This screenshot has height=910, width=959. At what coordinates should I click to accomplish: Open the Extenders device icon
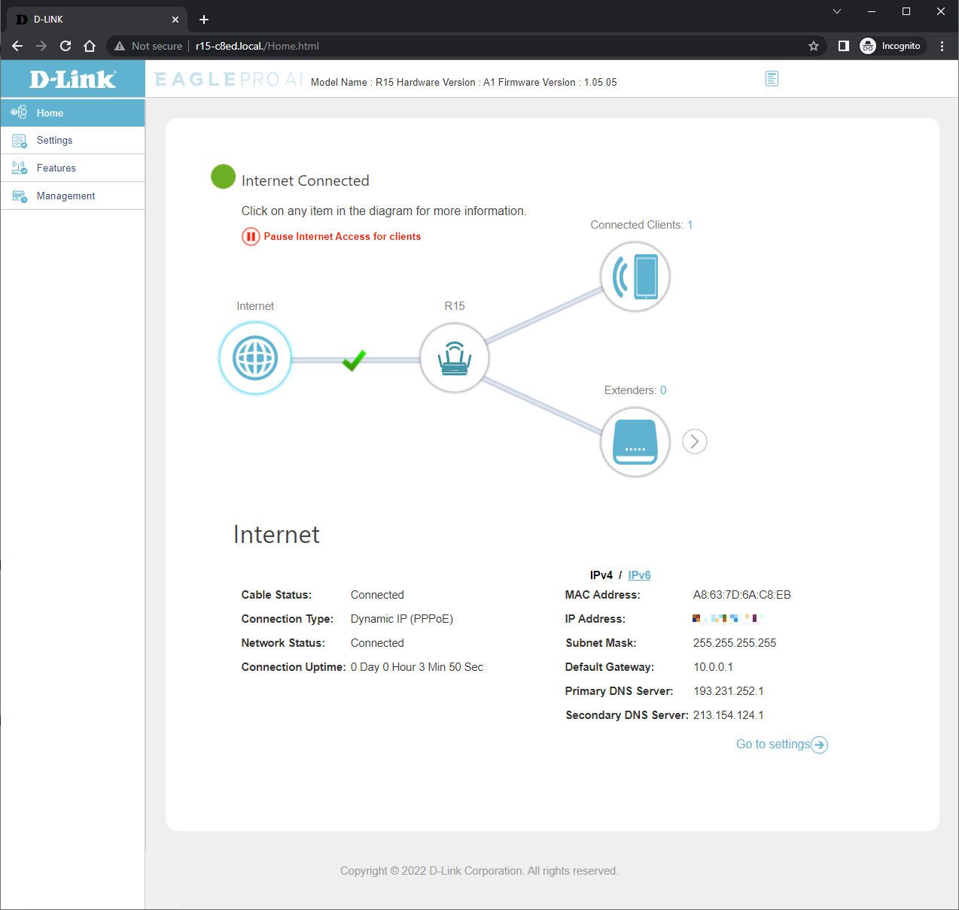[635, 442]
